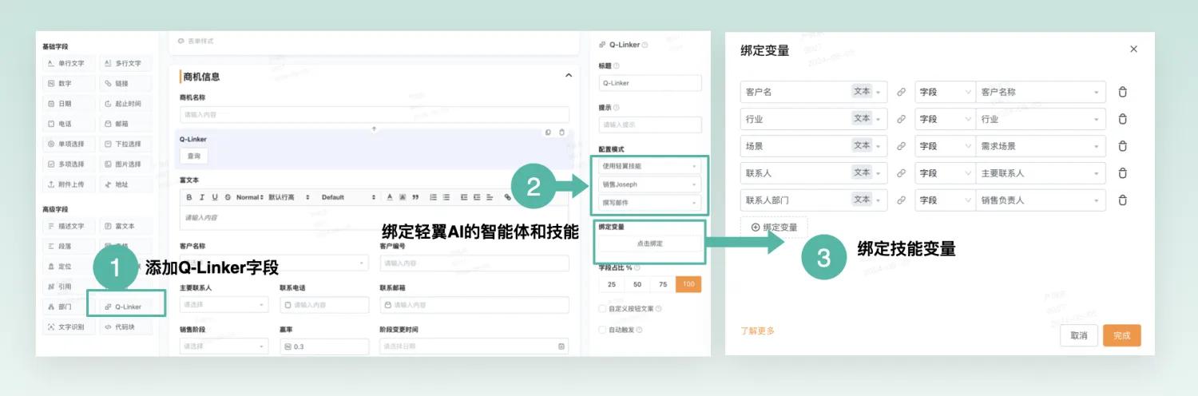Image resolution: width=1198 pixels, height=396 pixels.
Task: Open the 使用轻翼技能 mode dropdown
Action: [649, 166]
